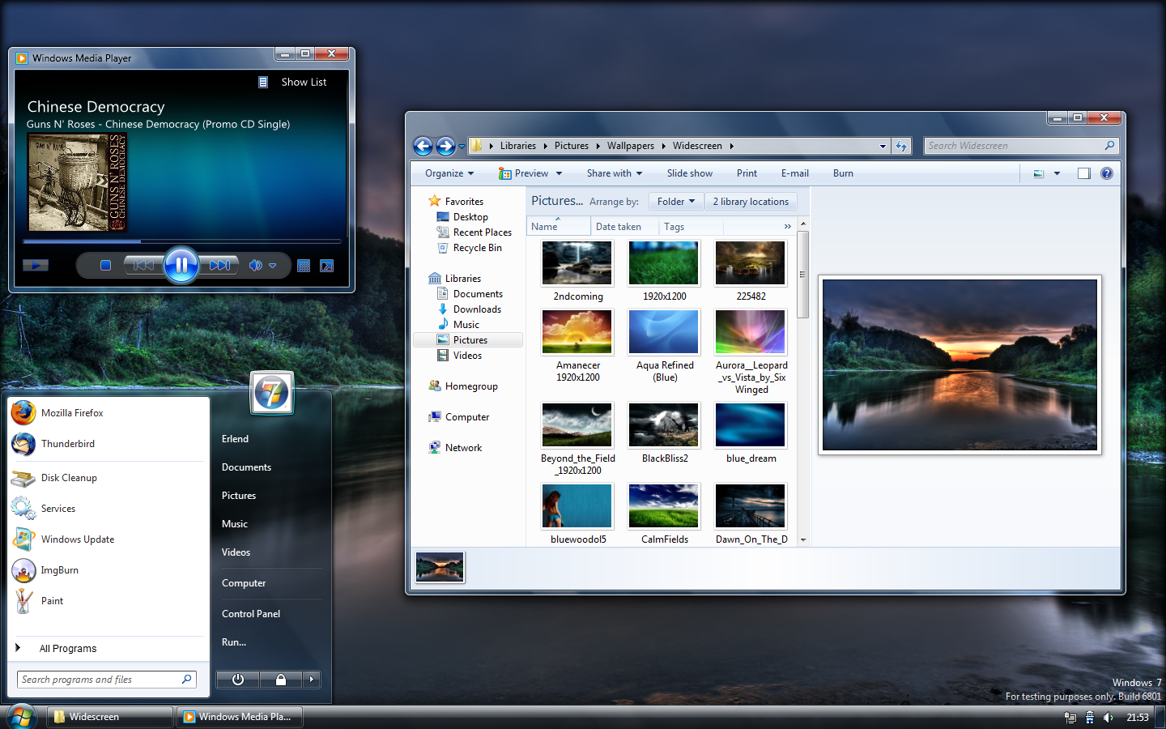Start Slide show

690,173
